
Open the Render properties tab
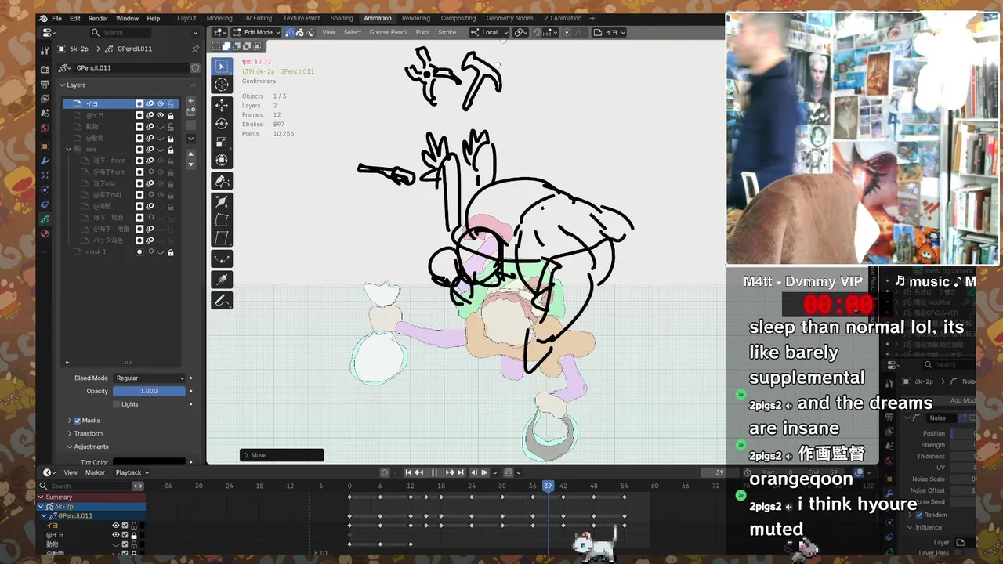pos(45,70)
